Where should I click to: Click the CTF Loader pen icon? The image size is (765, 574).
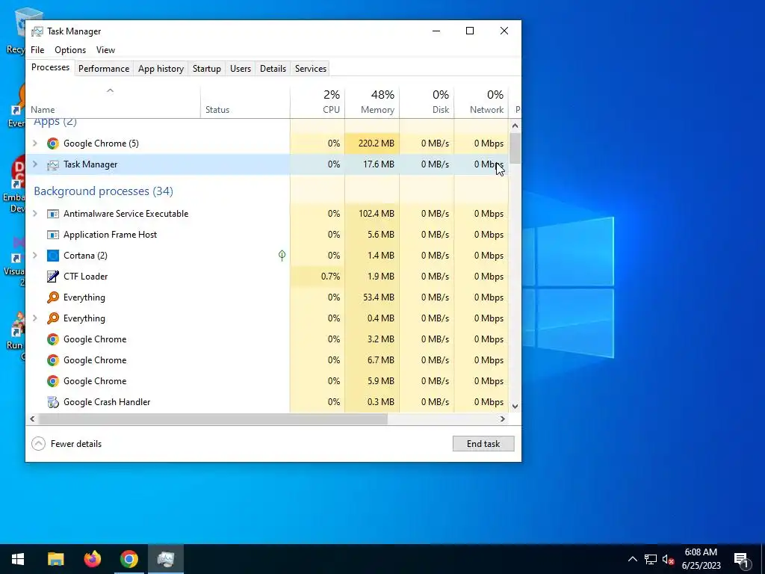click(53, 277)
